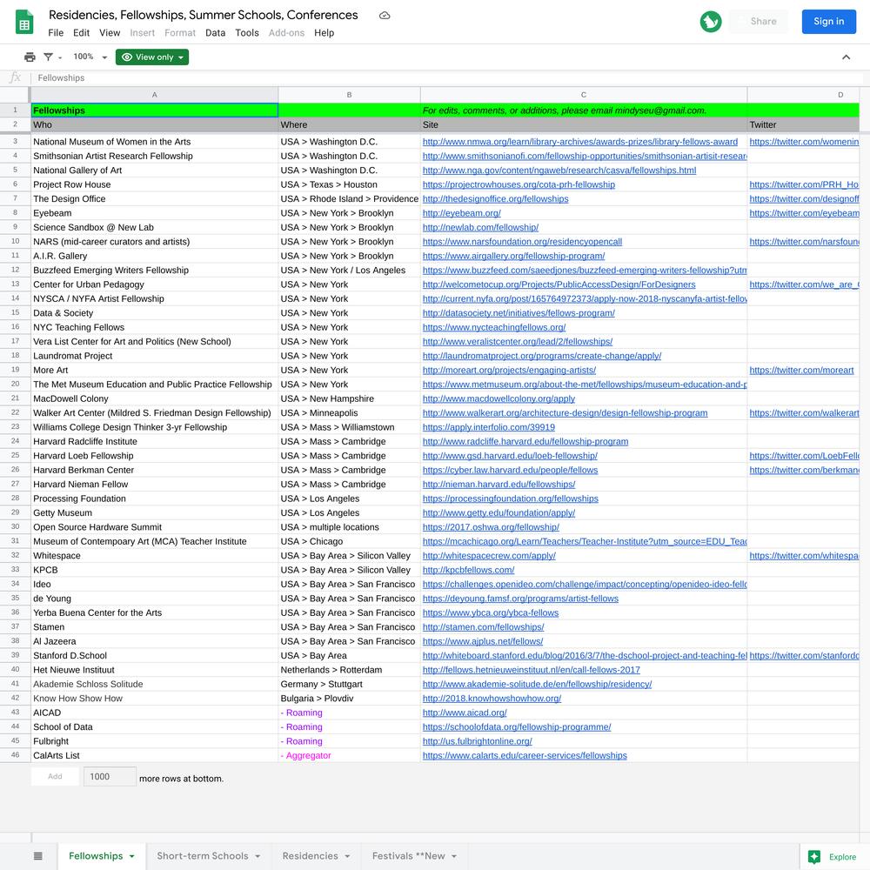Click the Sign in button
The width and height of the screenshot is (870, 870).
click(829, 22)
